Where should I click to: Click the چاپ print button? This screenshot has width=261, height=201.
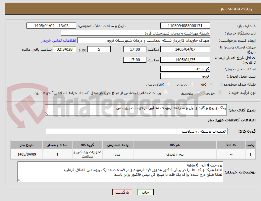click(145, 192)
